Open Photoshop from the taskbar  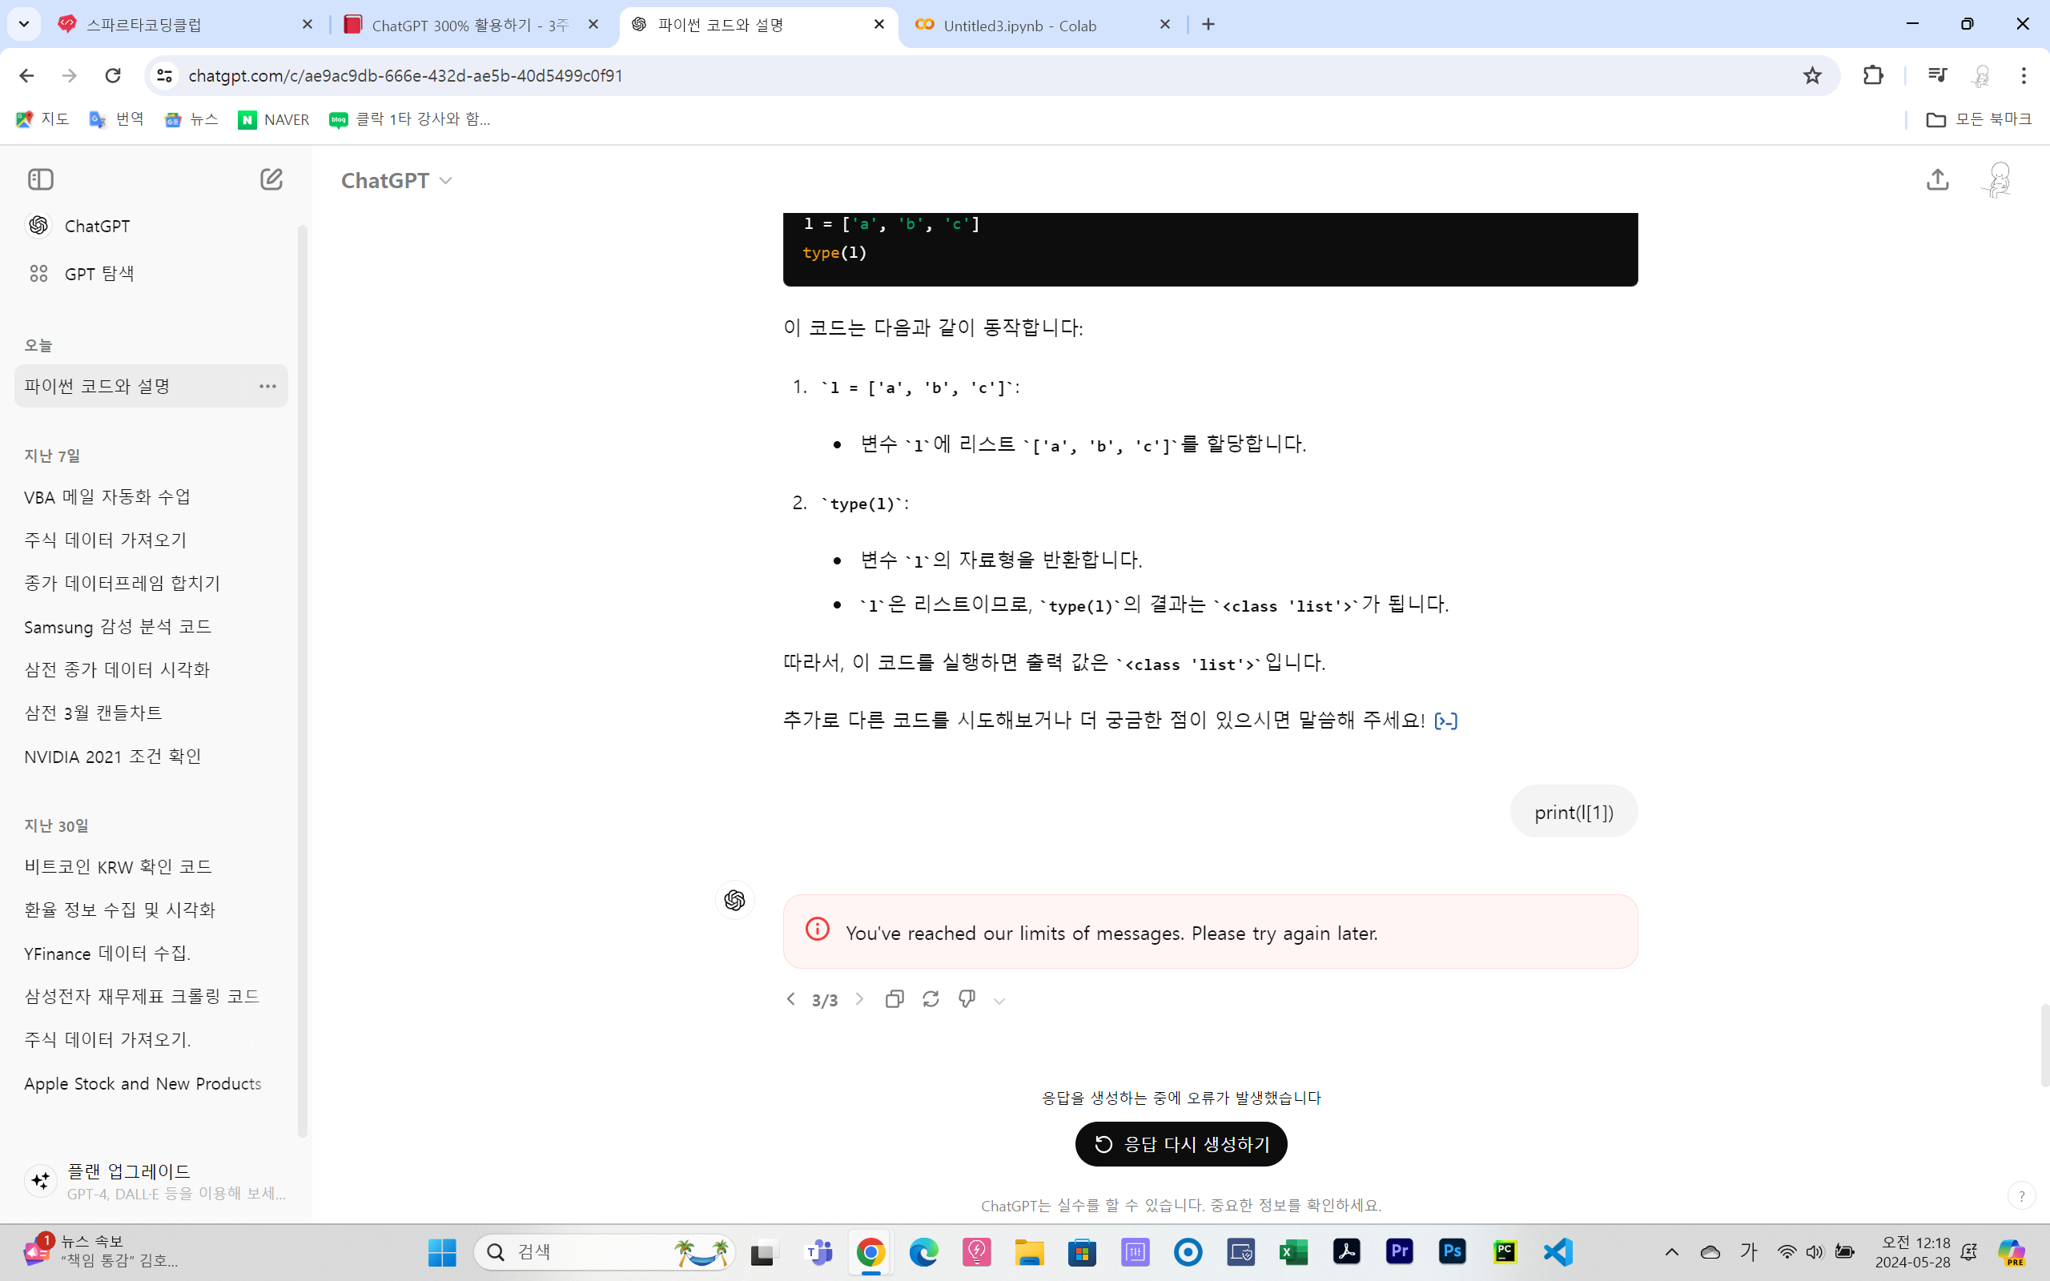(x=1452, y=1252)
